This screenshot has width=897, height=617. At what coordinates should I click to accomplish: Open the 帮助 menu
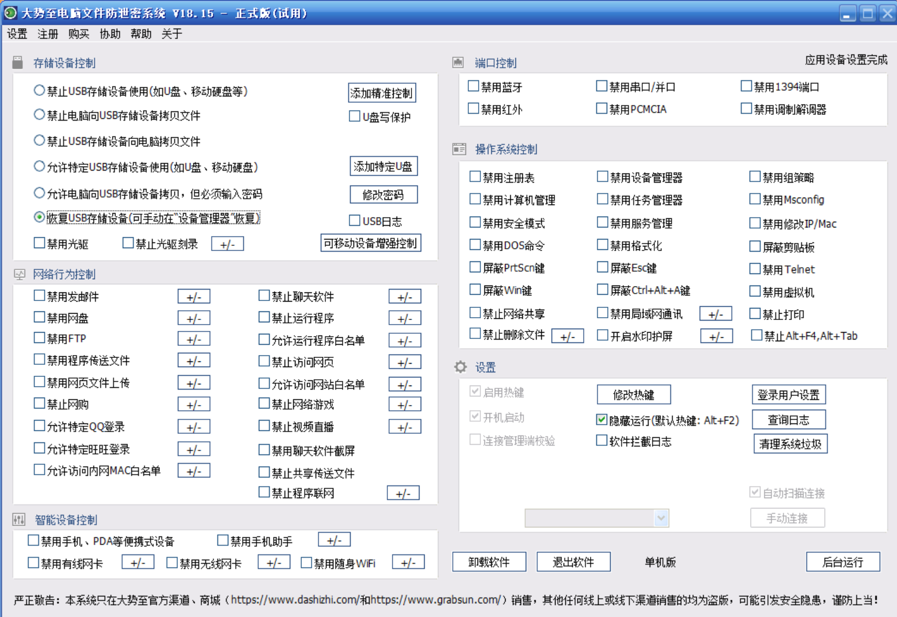click(141, 34)
